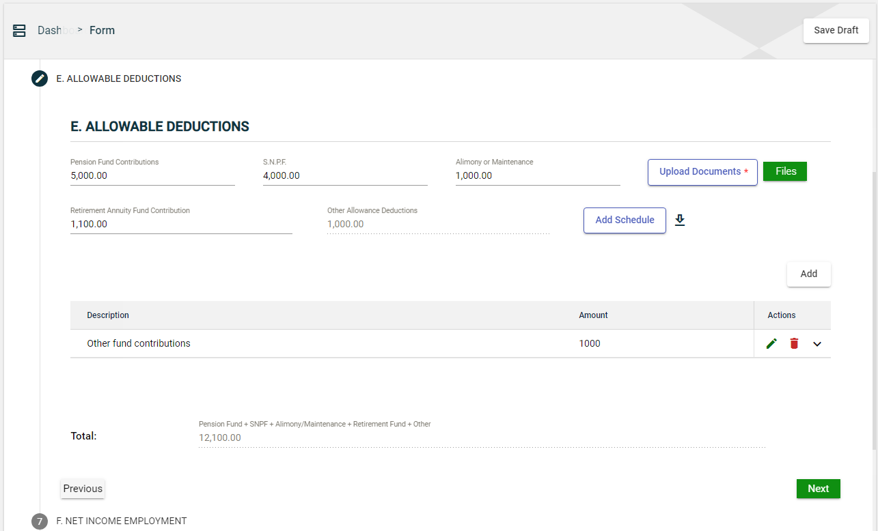Click the pencil step icon for Allowable Deductions
Viewport: 878px width, 531px height.
point(40,78)
